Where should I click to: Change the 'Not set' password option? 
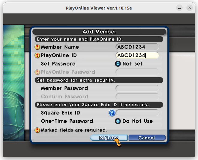click(132, 64)
